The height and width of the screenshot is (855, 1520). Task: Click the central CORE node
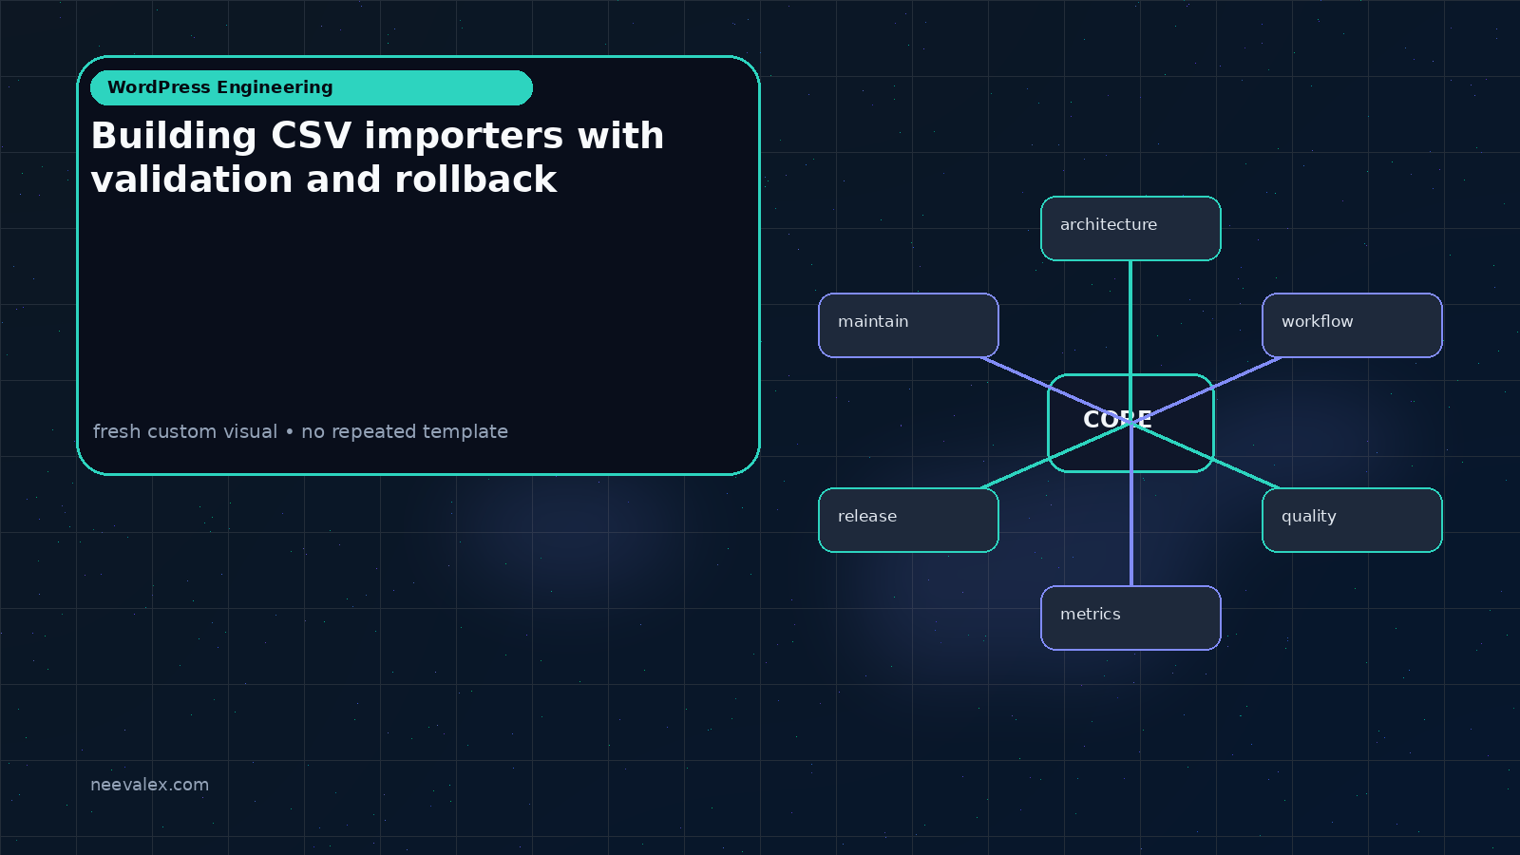[x=1130, y=423]
